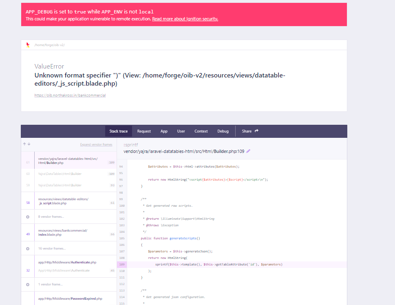Select frame 61 Html/Builder.php
The width and height of the screenshot is (395, 305).
click(69, 161)
